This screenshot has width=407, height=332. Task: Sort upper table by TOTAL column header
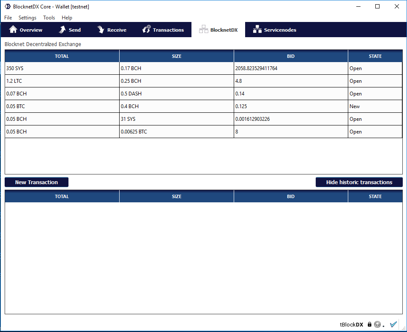click(62, 56)
